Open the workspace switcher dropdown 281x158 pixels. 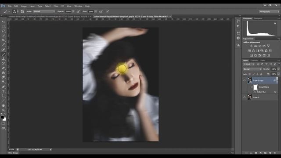coord(269,12)
